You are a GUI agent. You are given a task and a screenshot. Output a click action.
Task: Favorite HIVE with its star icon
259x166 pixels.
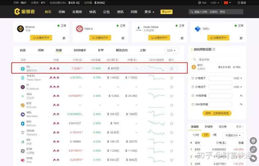pyautogui.click(x=172, y=160)
